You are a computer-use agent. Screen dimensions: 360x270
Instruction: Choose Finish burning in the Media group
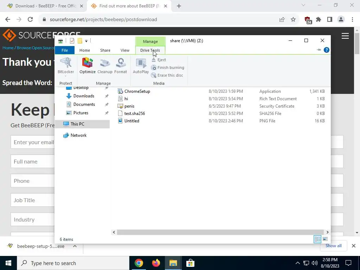[x=168, y=67]
